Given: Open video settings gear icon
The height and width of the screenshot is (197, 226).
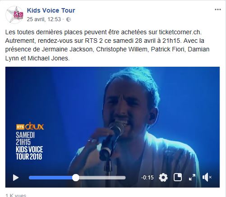Looking at the screenshot, I should click(163, 178).
